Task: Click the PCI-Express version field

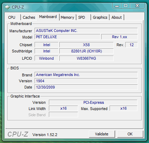Action: click(93, 102)
